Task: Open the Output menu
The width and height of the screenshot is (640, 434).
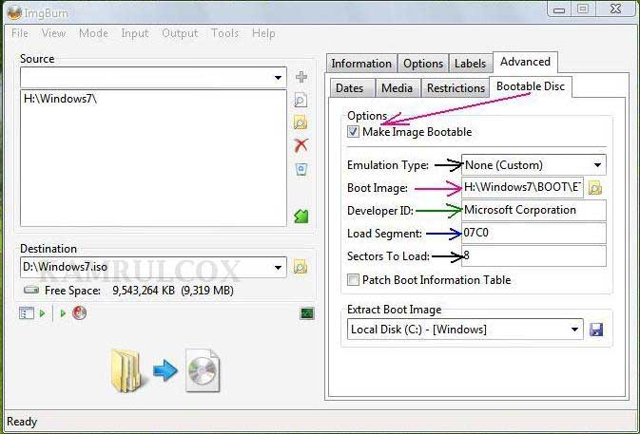Action: (x=180, y=33)
